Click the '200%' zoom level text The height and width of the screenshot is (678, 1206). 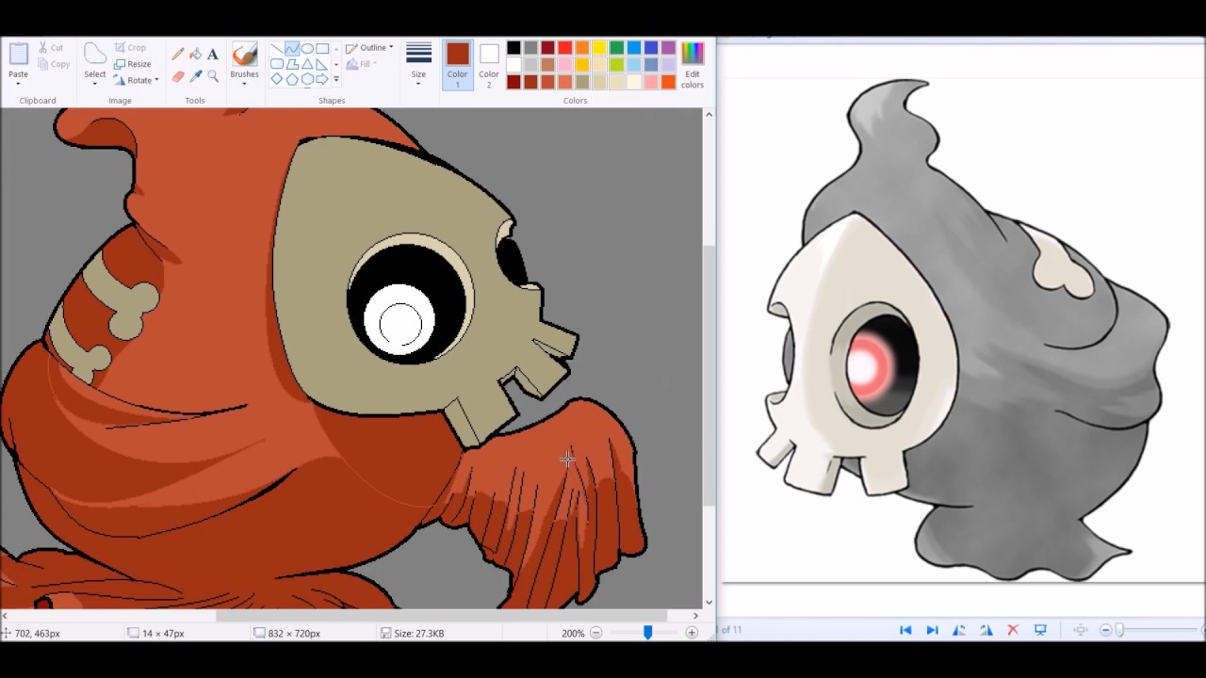[573, 633]
